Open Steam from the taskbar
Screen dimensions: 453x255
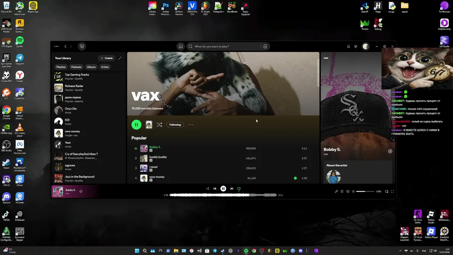(223, 251)
